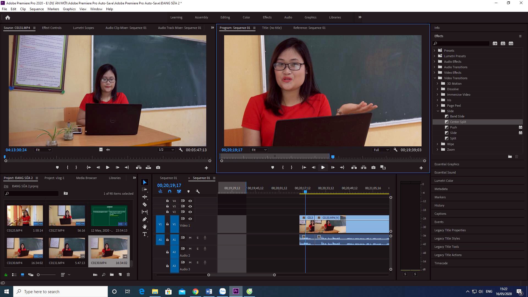Image resolution: width=528 pixels, height=297 pixels.
Task: Click the timeline horizontal zoom scrollbar
Action: 241,275
